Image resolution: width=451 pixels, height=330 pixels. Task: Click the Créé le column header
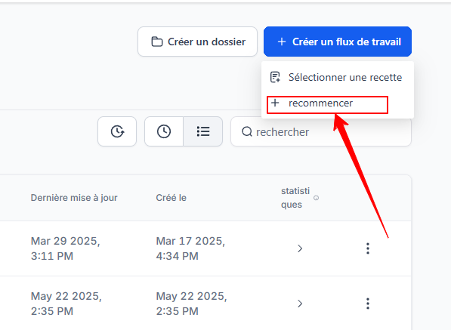coord(171,198)
